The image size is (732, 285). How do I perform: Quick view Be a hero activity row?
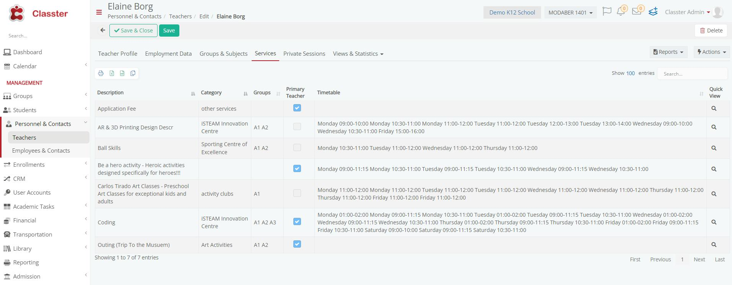pyautogui.click(x=714, y=169)
